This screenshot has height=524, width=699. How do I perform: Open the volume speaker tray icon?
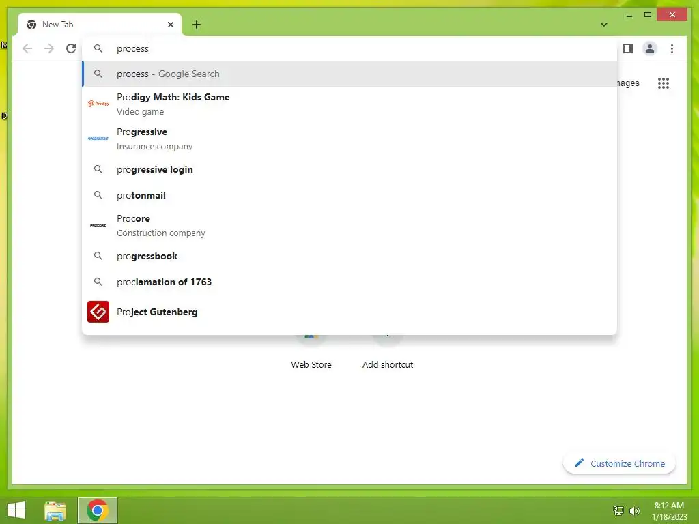(x=634, y=511)
